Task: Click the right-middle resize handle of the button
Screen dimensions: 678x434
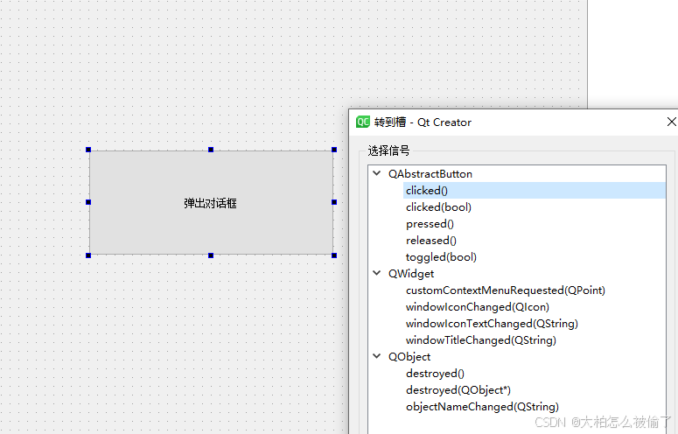Action: coord(334,202)
